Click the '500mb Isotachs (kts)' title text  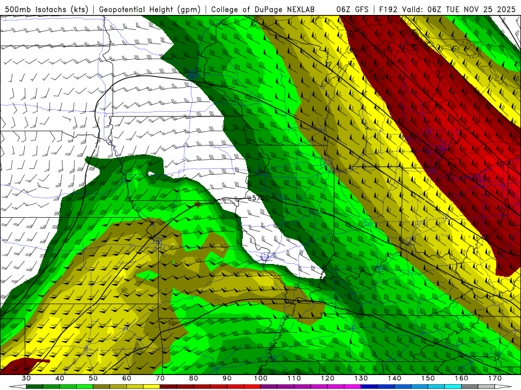46,9
